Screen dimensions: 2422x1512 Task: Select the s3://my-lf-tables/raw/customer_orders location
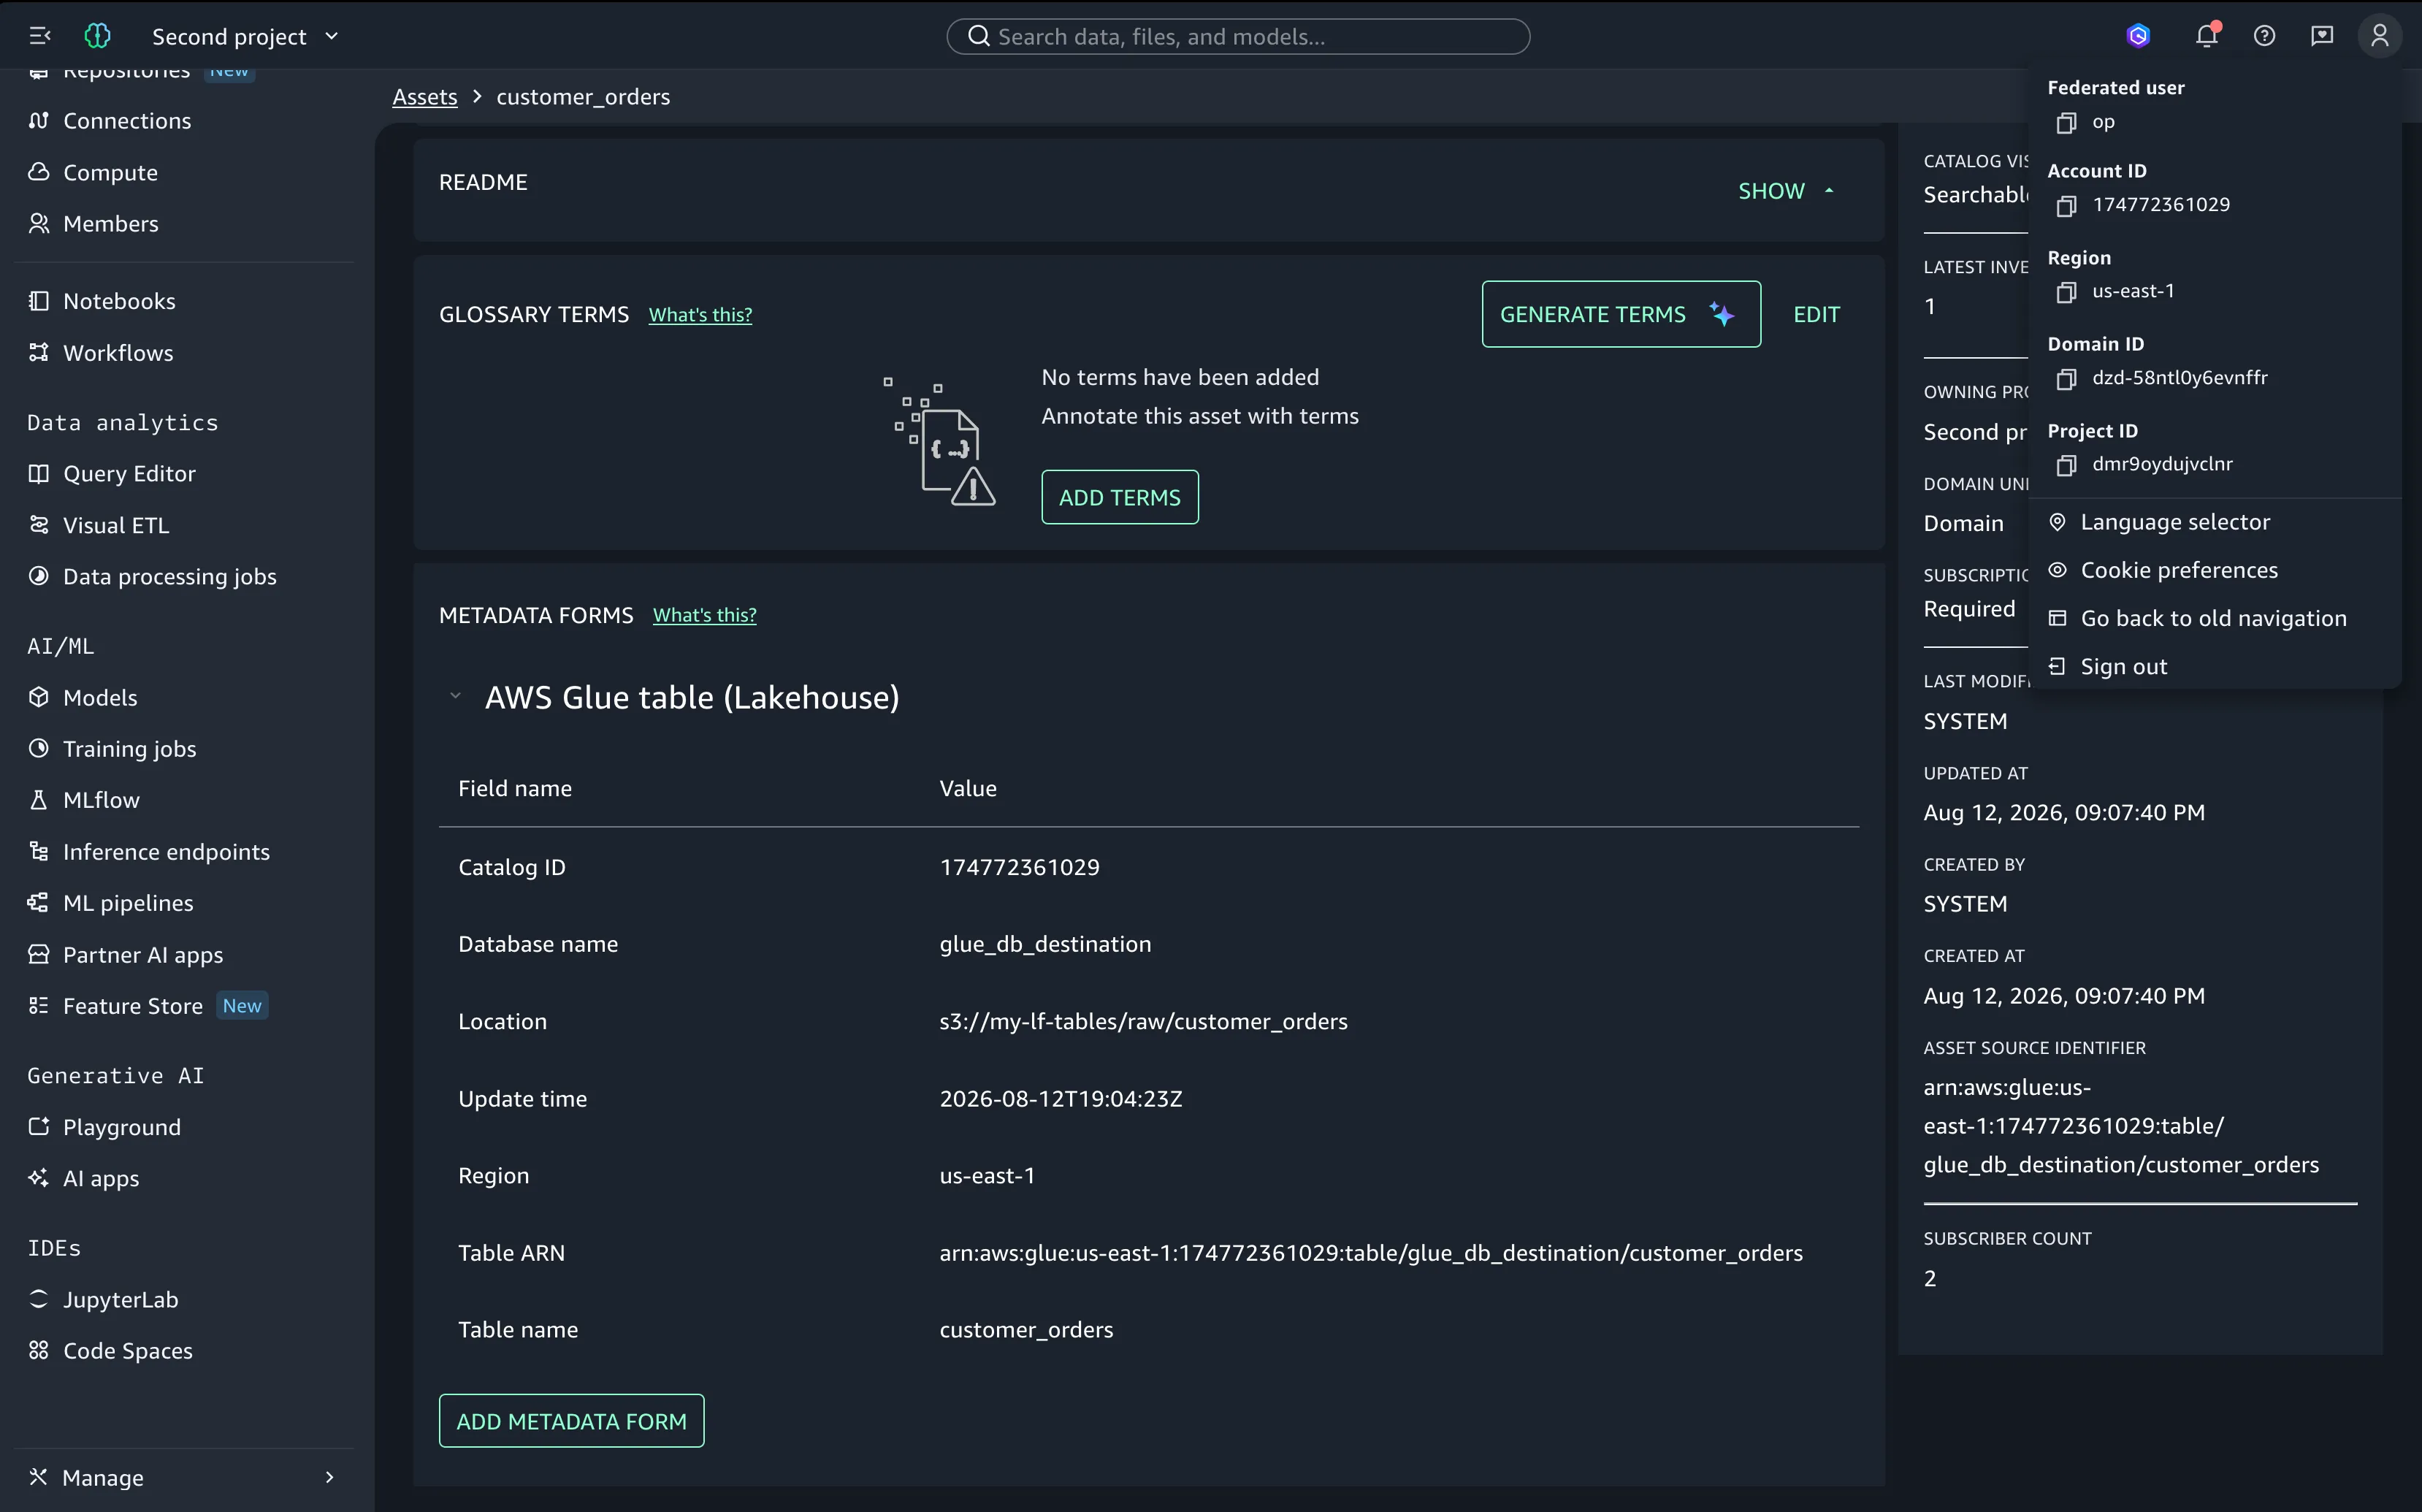pyautogui.click(x=1143, y=1022)
